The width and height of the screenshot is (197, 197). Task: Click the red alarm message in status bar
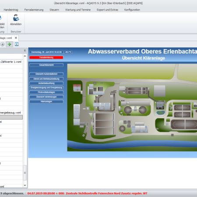(x=87, y=193)
